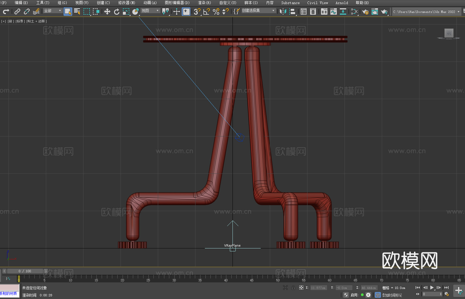465x299 pixels.
Task: Activate the Rotate tool
Action: tap(117, 11)
